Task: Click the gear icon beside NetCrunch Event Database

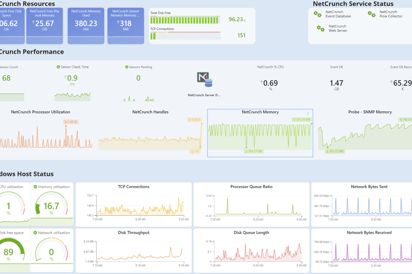Action: click(x=317, y=14)
